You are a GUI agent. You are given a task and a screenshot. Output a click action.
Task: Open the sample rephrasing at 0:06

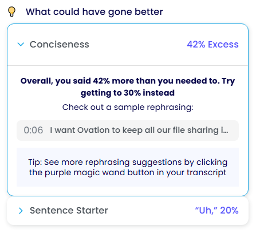click(x=128, y=131)
